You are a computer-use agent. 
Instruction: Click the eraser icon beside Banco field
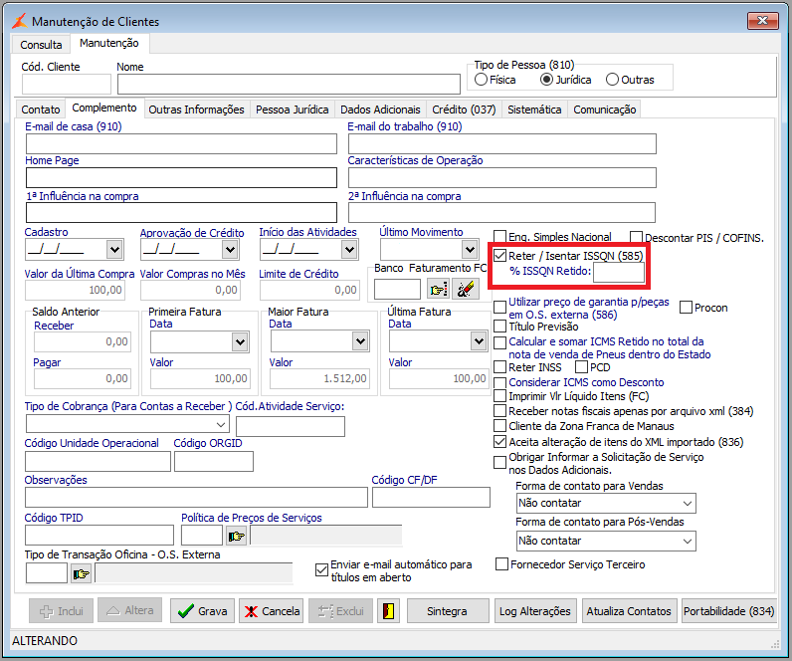coord(465,289)
